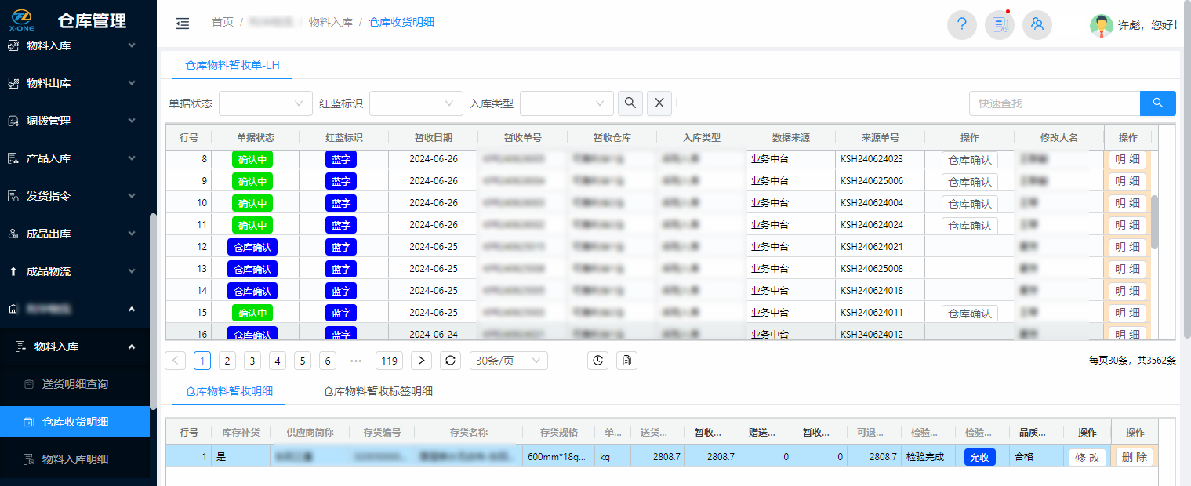The image size is (1191, 486).
Task: Clear filters with the X button
Action: coord(659,103)
